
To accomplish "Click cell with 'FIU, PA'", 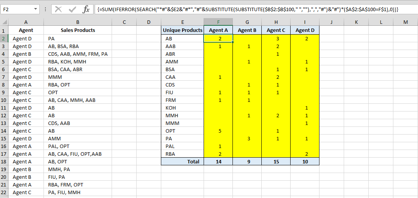I will point(78,177).
